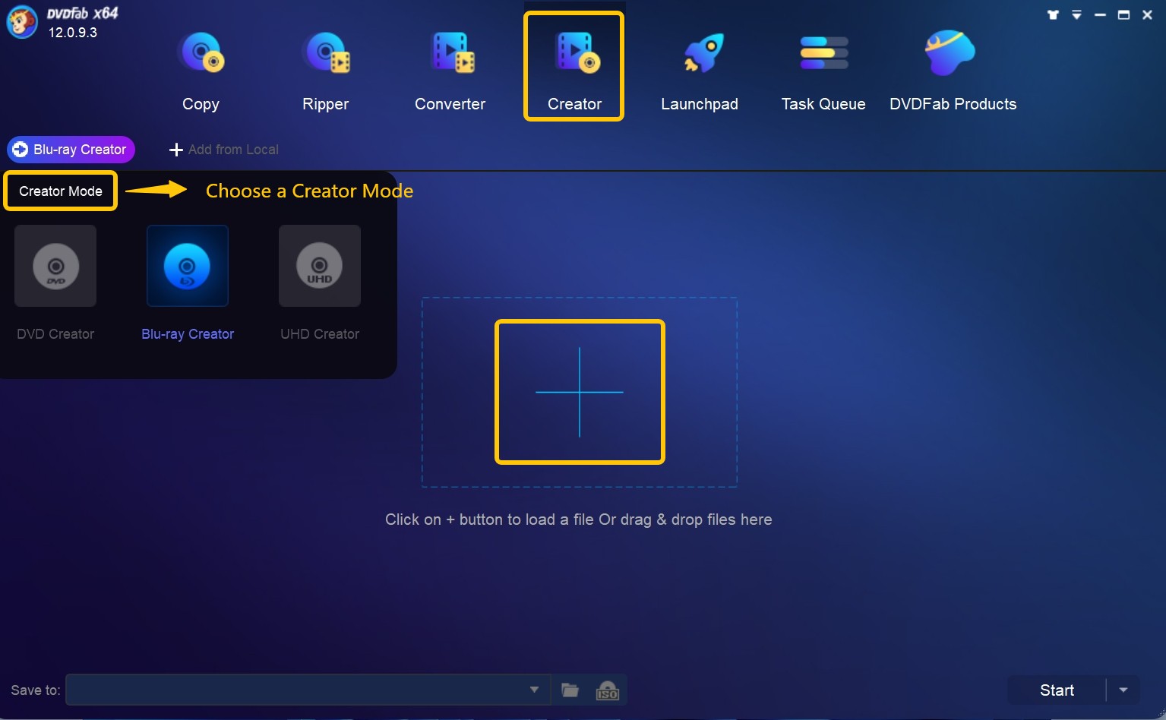Image resolution: width=1166 pixels, height=720 pixels.
Task: Select the Ripper module icon
Action: point(326,54)
